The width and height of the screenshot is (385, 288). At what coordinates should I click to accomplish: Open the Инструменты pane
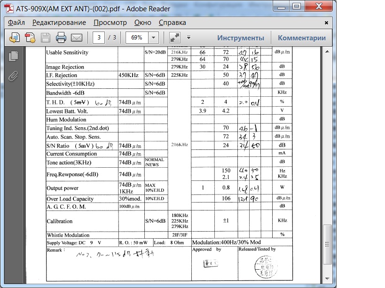coord(241,38)
